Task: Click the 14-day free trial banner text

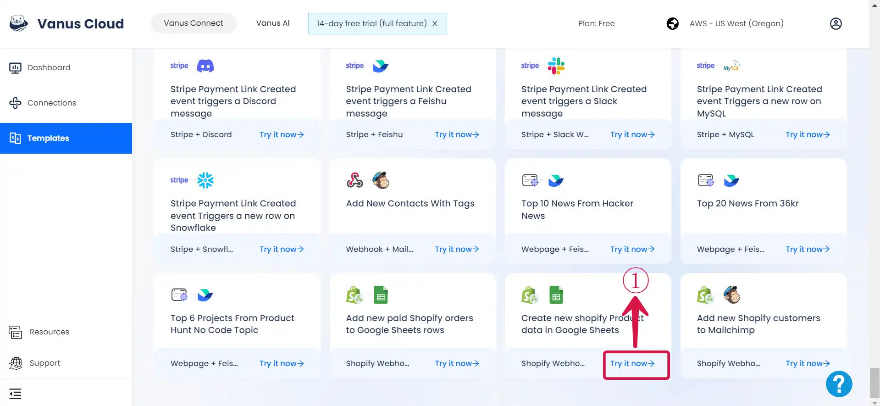Action: click(x=371, y=23)
